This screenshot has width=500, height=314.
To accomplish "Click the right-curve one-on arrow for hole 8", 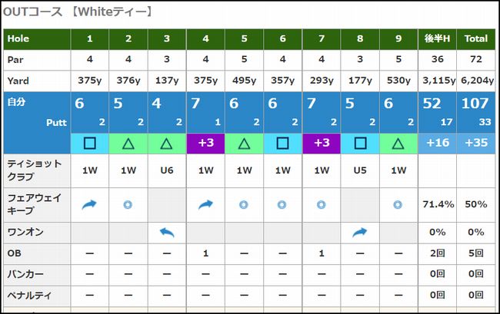I will [x=360, y=232].
